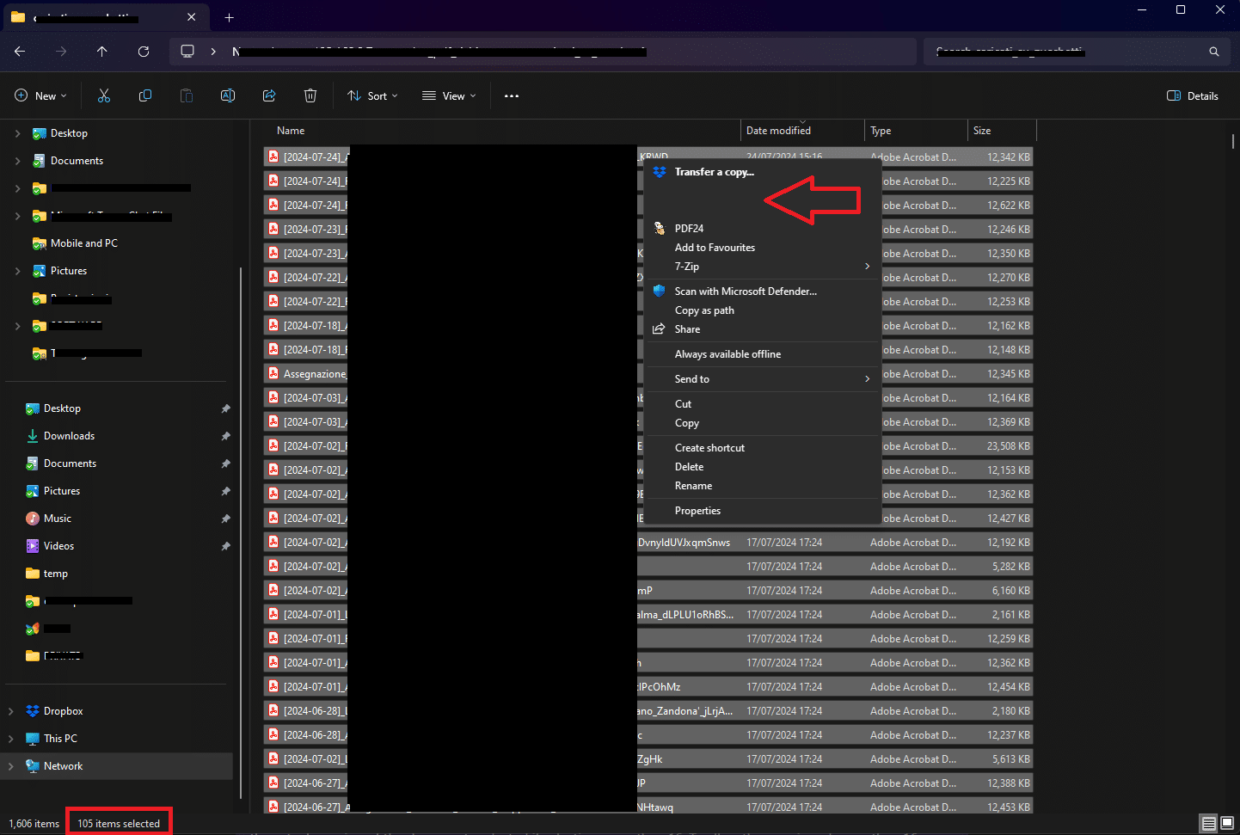Open the View dropdown
Image resolution: width=1240 pixels, height=835 pixels.
[449, 95]
